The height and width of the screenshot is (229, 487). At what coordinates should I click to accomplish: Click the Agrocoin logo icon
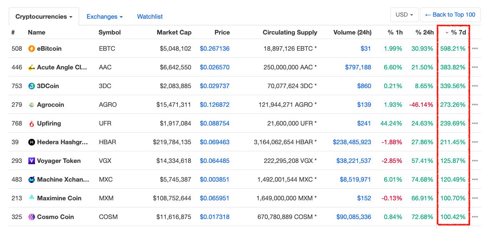point(31,105)
